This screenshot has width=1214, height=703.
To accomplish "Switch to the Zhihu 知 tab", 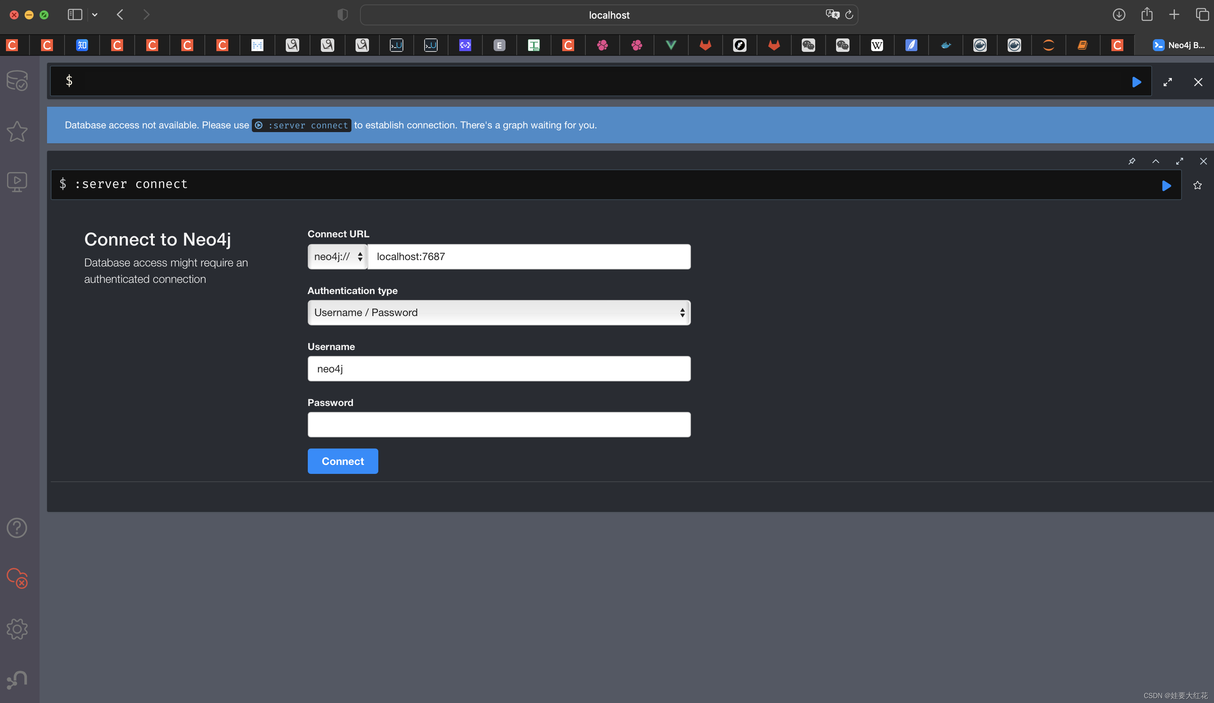I will click(82, 45).
